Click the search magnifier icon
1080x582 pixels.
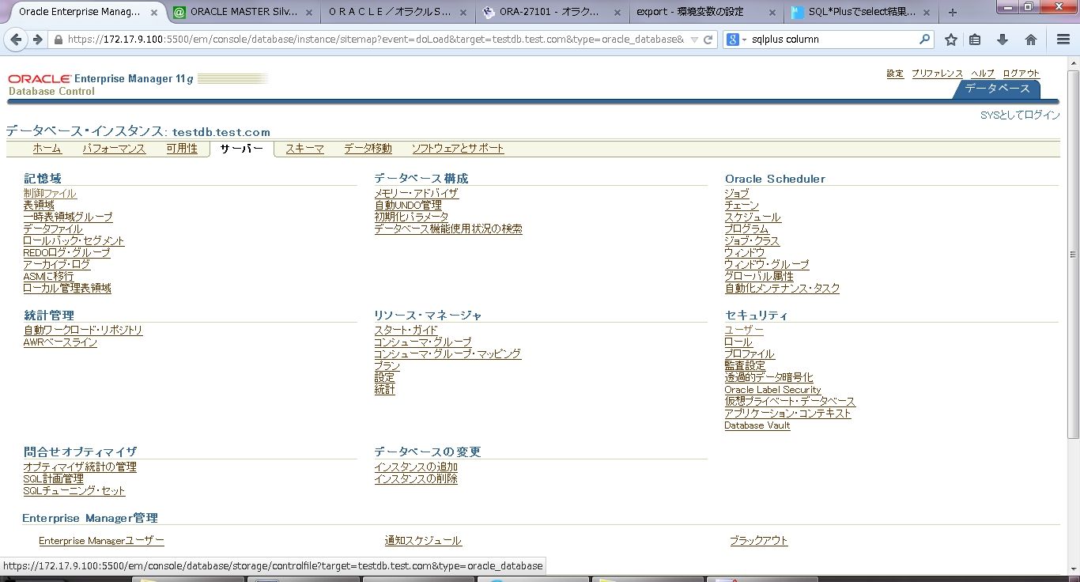click(x=925, y=39)
